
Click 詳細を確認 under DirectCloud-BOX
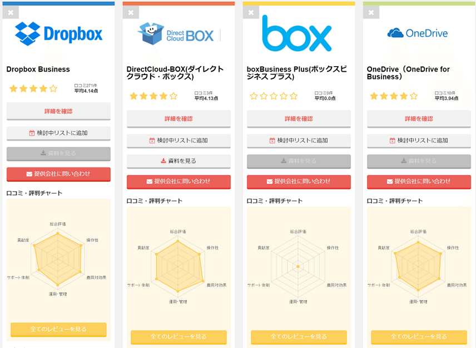[x=178, y=119]
